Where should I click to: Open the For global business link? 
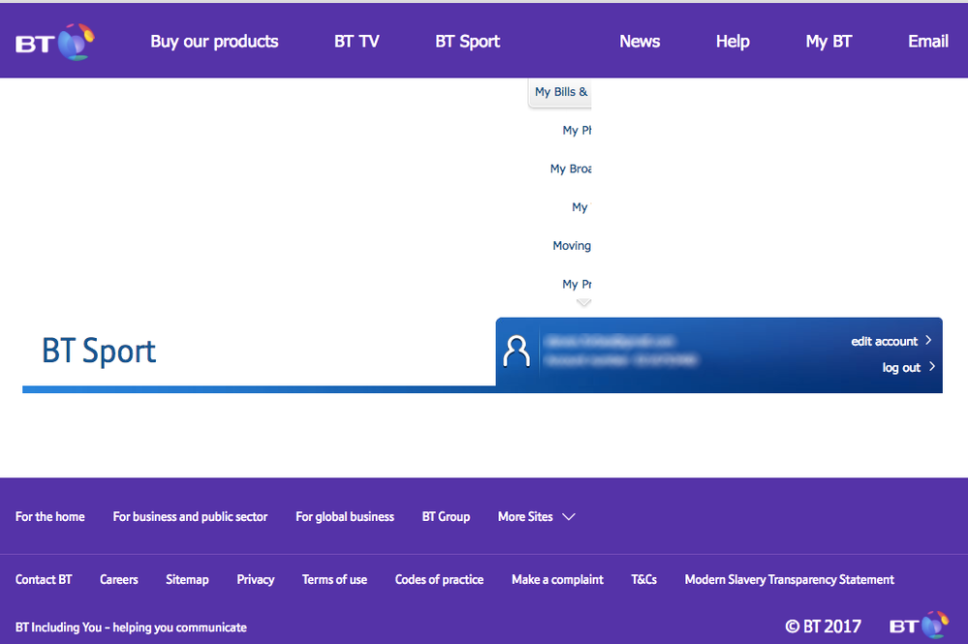pos(345,517)
